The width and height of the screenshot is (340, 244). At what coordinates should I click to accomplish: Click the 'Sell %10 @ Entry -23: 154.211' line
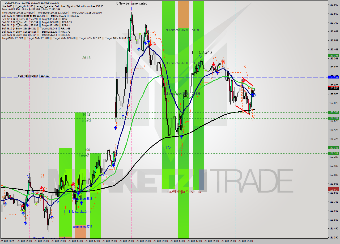click(x=36, y=28)
